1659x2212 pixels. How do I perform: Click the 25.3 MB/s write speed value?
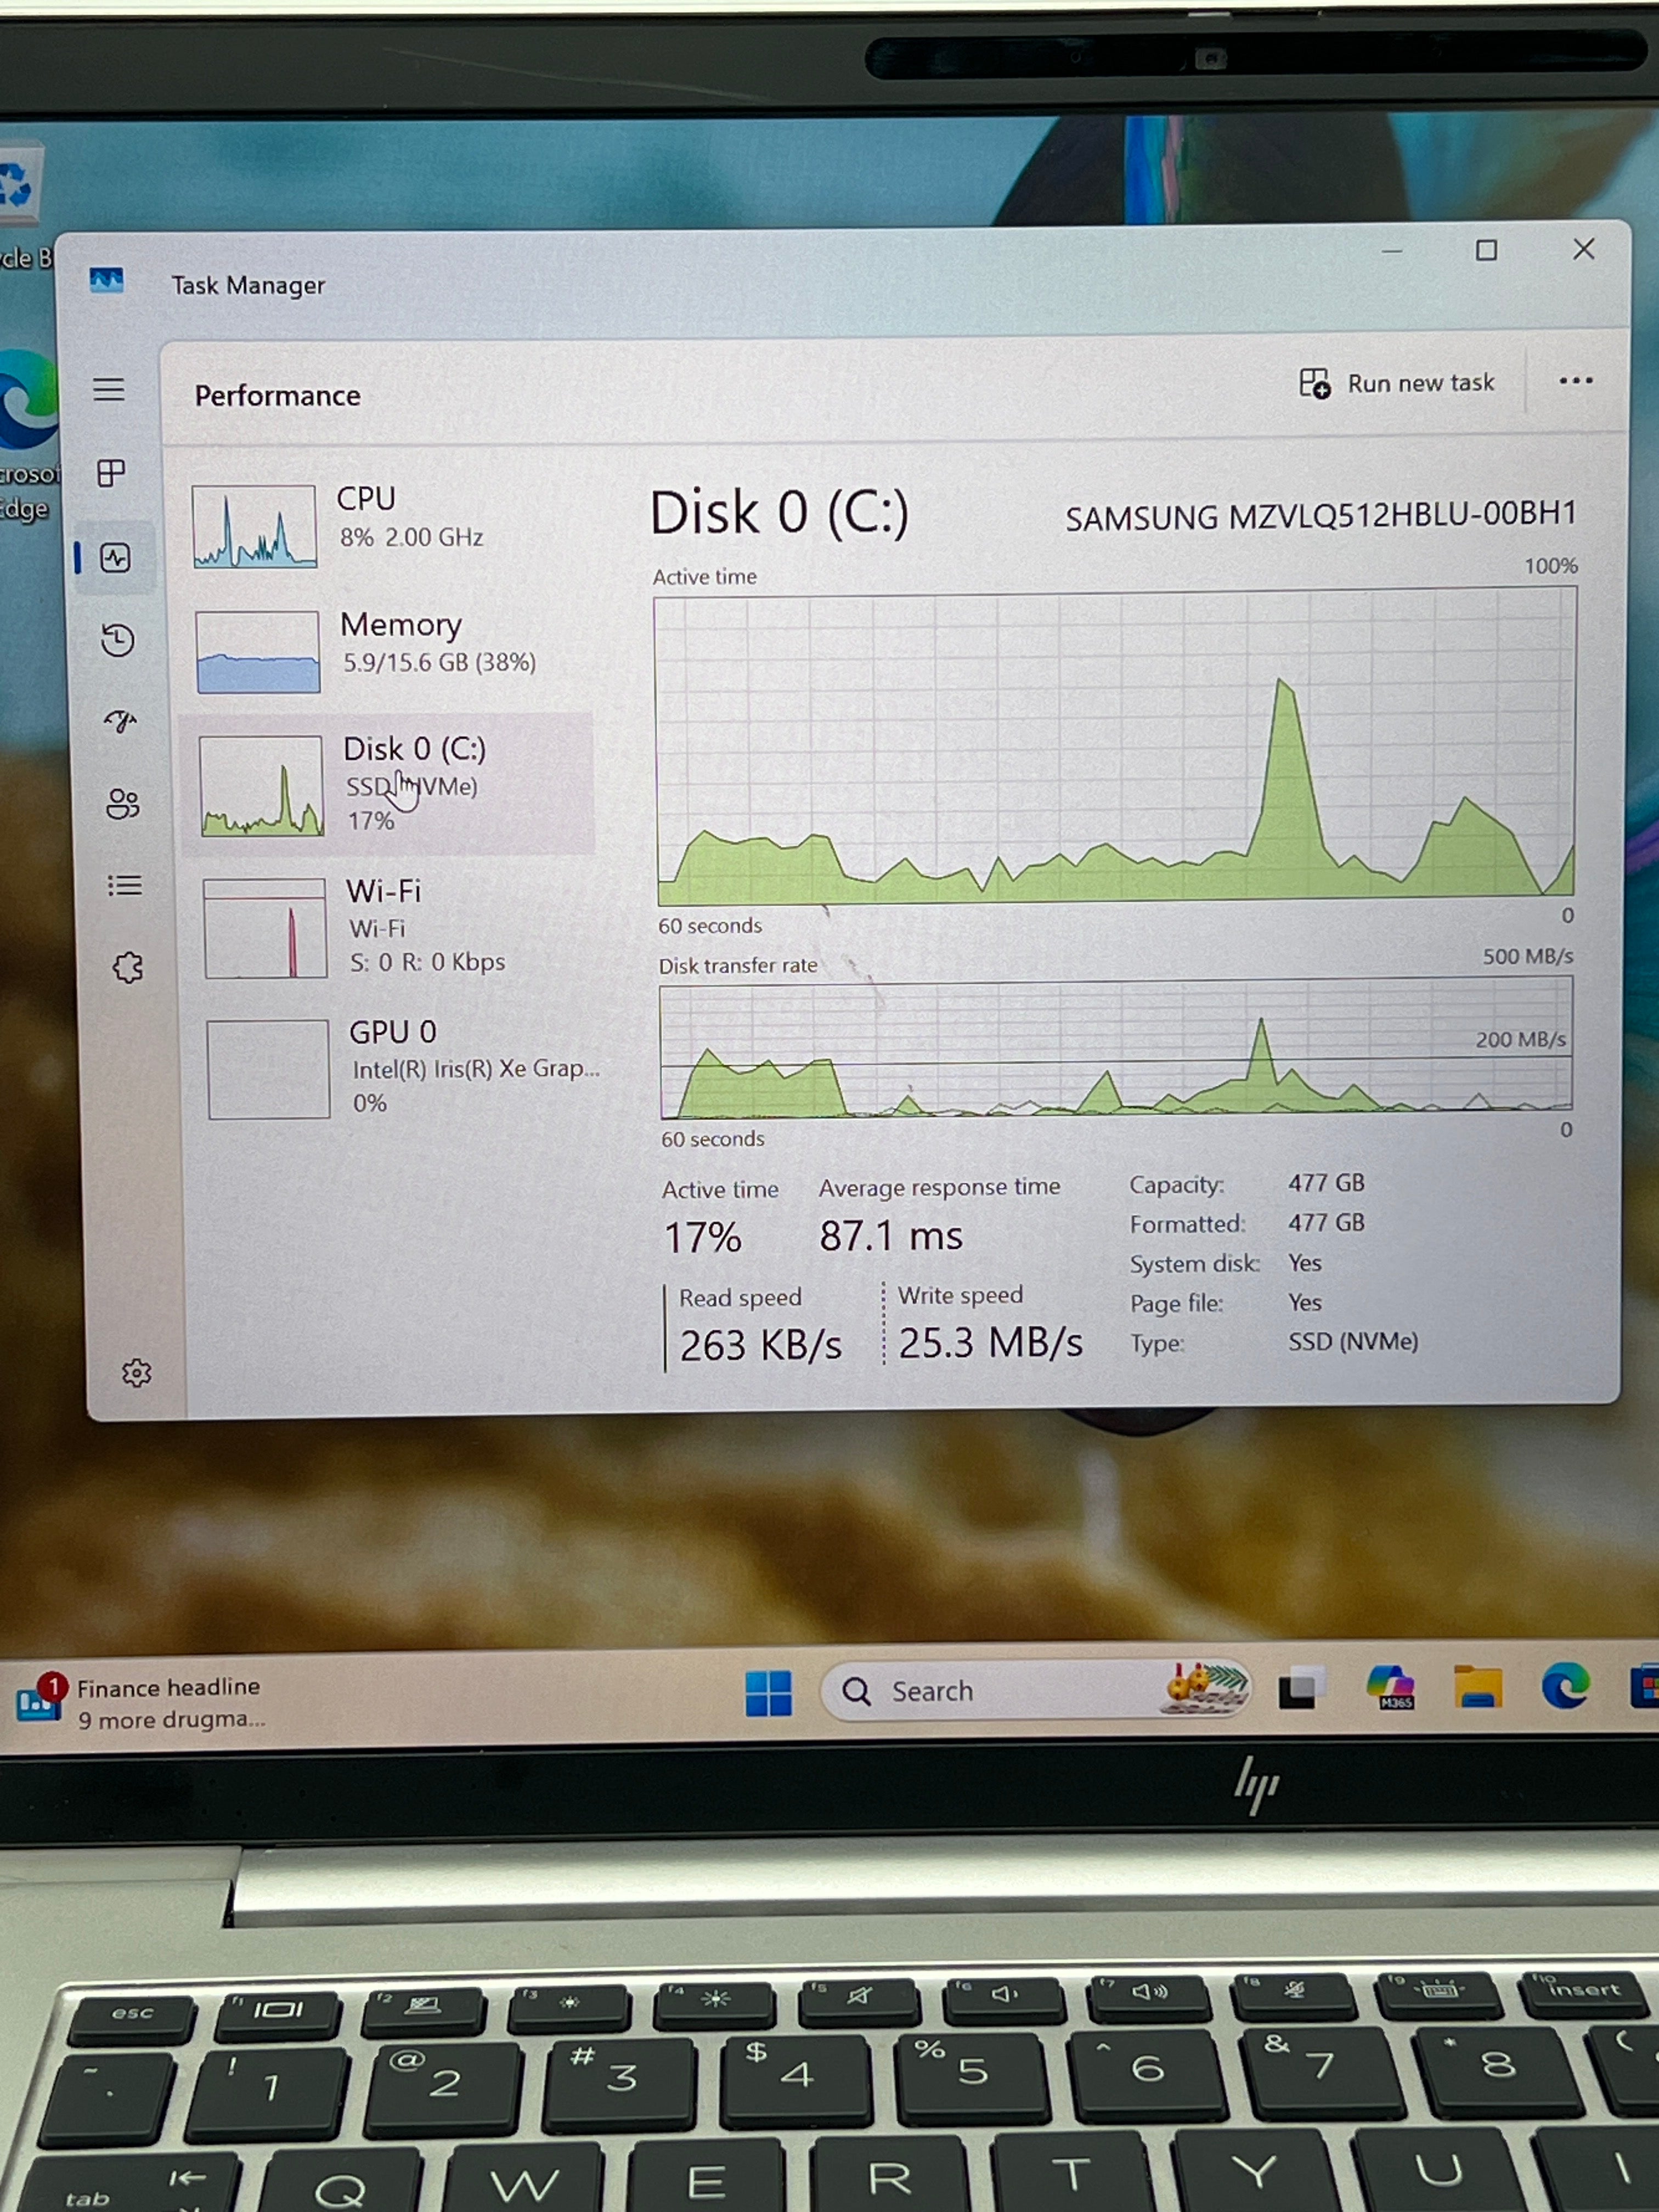coord(990,1342)
